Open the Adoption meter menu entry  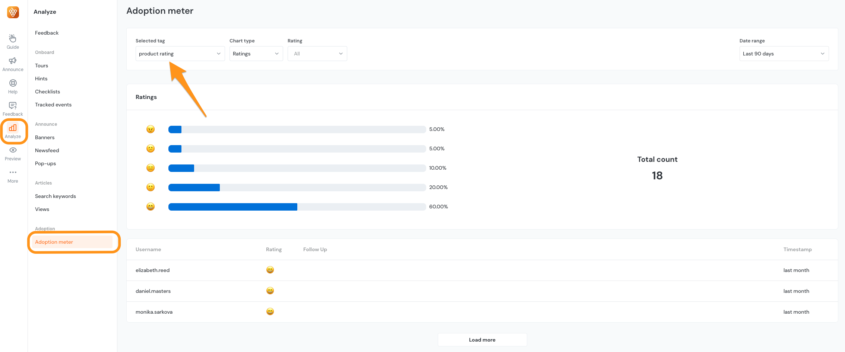point(54,242)
